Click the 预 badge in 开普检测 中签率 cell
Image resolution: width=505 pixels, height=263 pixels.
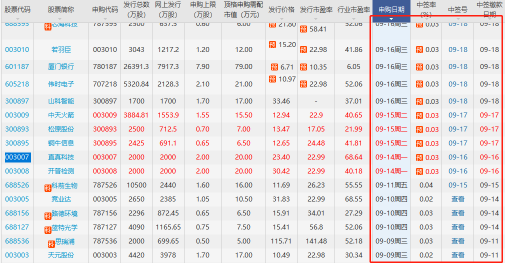coord(419,171)
